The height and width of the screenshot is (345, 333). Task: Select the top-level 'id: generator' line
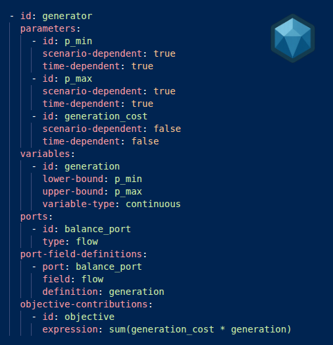51,16
